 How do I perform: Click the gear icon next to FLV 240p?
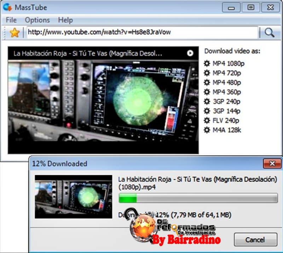click(x=207, y=120)
